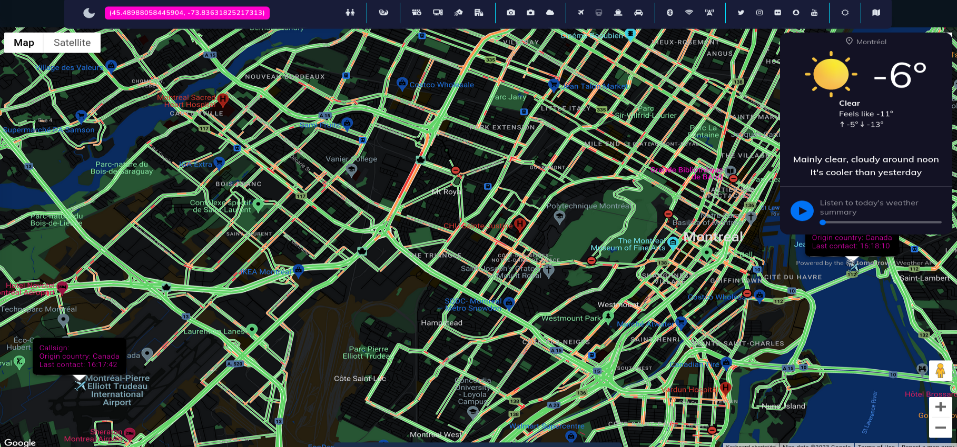957x447 pixels.
Task: Click the 'Feels like -11°' text
Action: [866, 114]
